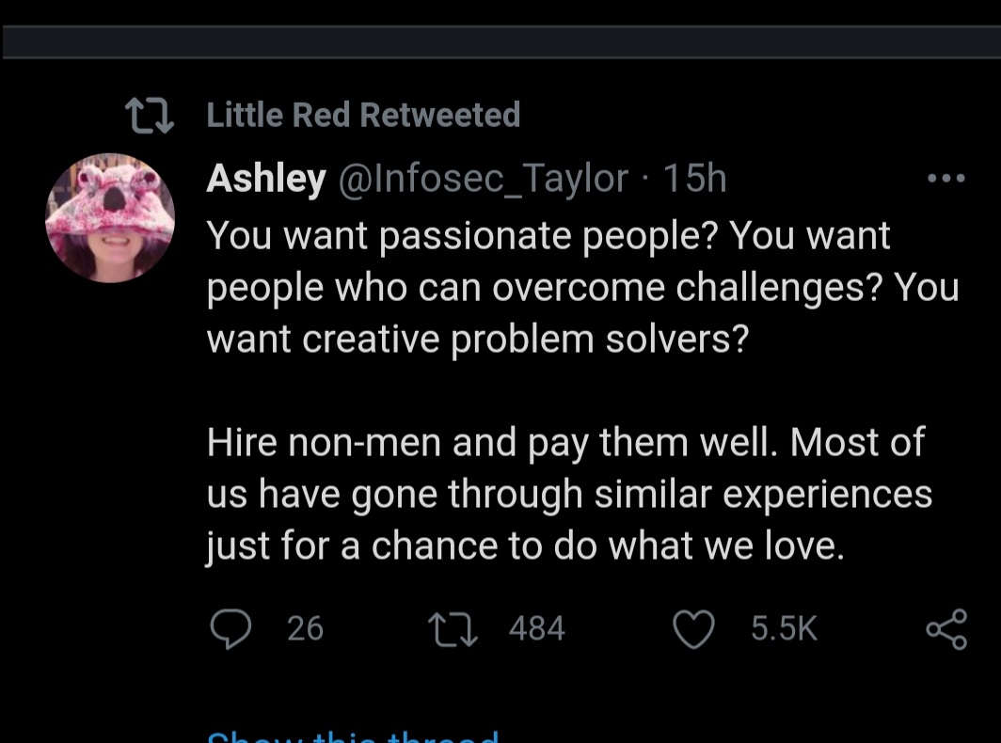Click the retweet count 484
1001x743 pixels.
537,629
